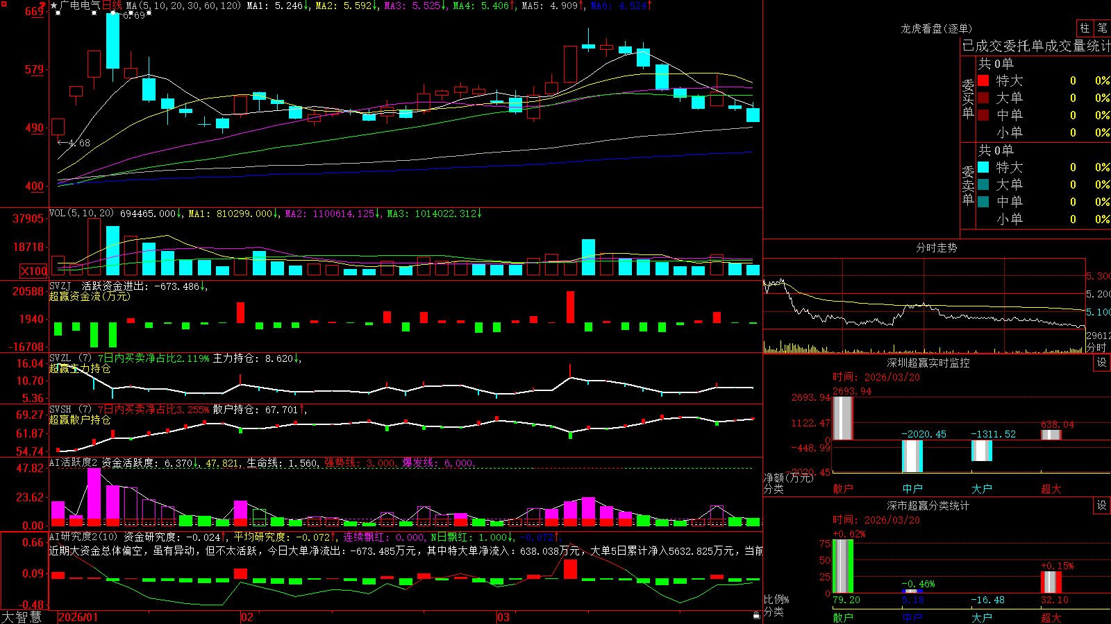Click the star icon before 广电电气
The width and height of the screenshot is (1111, 624).
click(x=54, y=6)
